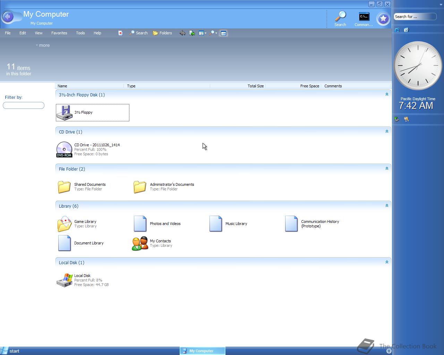Open the Local Disk drive
Image resolution: width=444 pixels, height=355 pixels.
(x=65, y=280)
